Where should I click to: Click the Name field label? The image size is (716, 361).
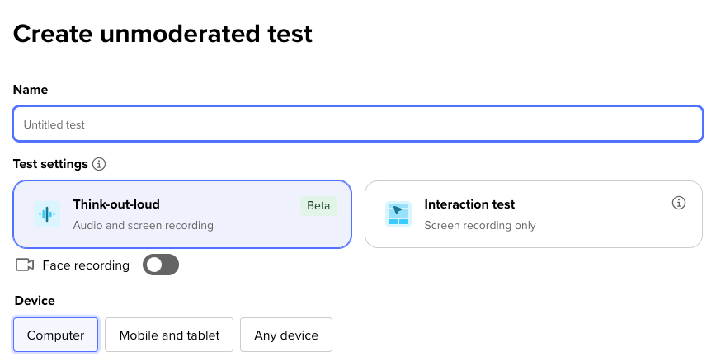(31, 90)
